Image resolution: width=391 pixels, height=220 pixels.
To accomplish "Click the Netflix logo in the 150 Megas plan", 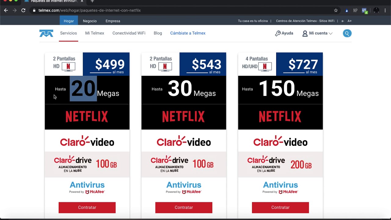I will (x=280, y=117).
